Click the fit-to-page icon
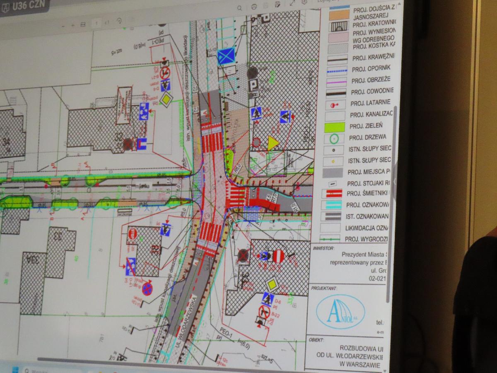This screenshot has height=373, width=497. coord(83,24)
